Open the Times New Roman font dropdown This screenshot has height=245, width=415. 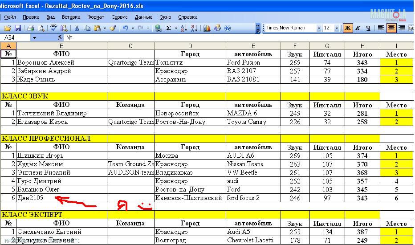point(319,28)
